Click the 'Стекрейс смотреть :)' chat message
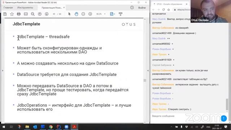 (179, 109)
